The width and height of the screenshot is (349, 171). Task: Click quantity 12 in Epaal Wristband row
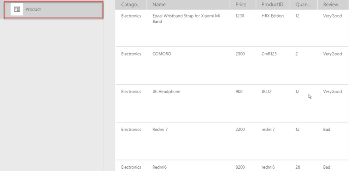(x=297, y=16)
